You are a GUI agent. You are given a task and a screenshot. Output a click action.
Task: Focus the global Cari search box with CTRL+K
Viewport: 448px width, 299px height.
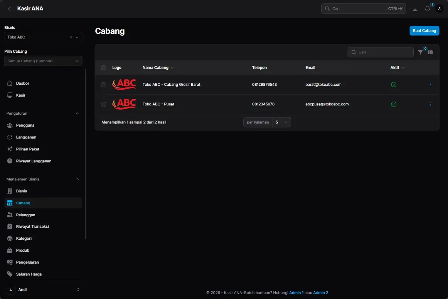[364, 8]
